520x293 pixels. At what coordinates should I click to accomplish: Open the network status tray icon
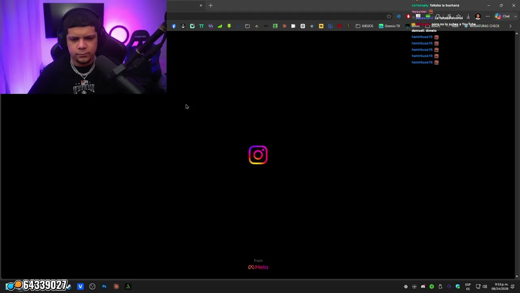[x=478, y=287]
